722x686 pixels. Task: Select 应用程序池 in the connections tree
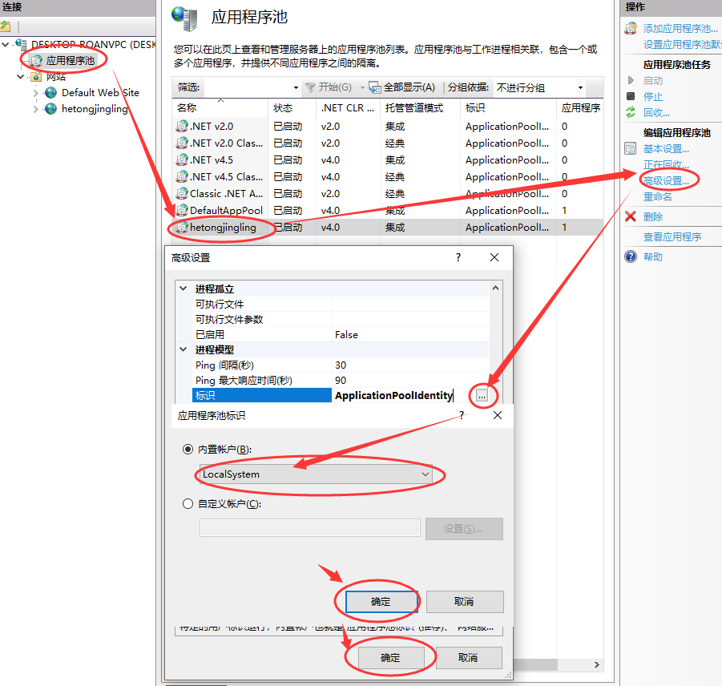point(70,61)
